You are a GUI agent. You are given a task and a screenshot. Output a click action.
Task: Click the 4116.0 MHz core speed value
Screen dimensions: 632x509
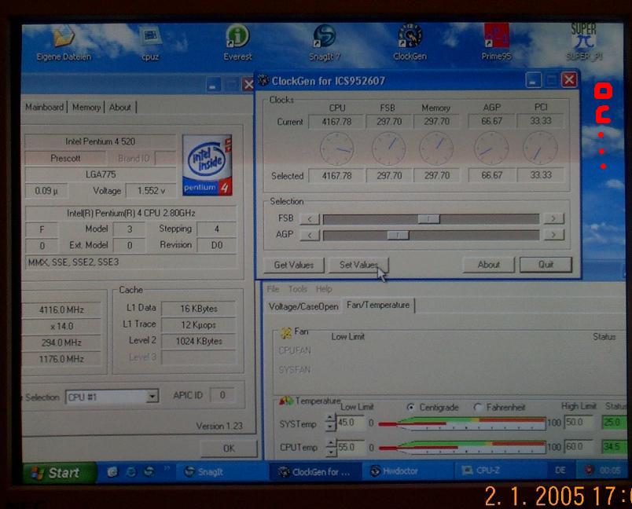tap(61, 309)
